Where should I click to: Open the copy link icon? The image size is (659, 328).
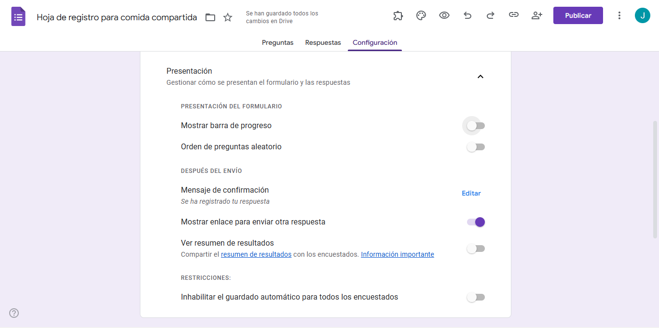click(x=513, y=15)
